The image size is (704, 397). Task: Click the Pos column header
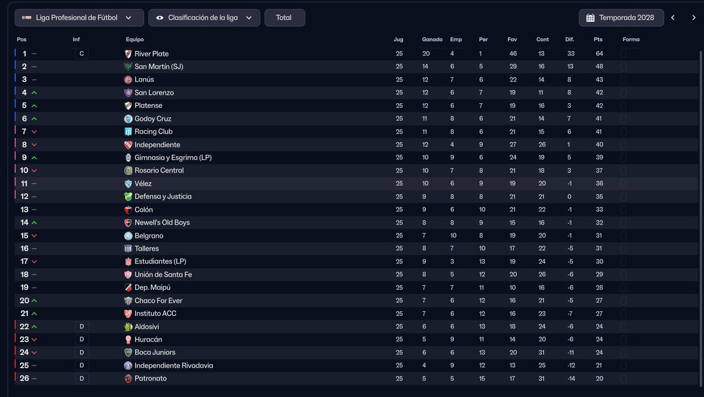click(x=22, y=39)
